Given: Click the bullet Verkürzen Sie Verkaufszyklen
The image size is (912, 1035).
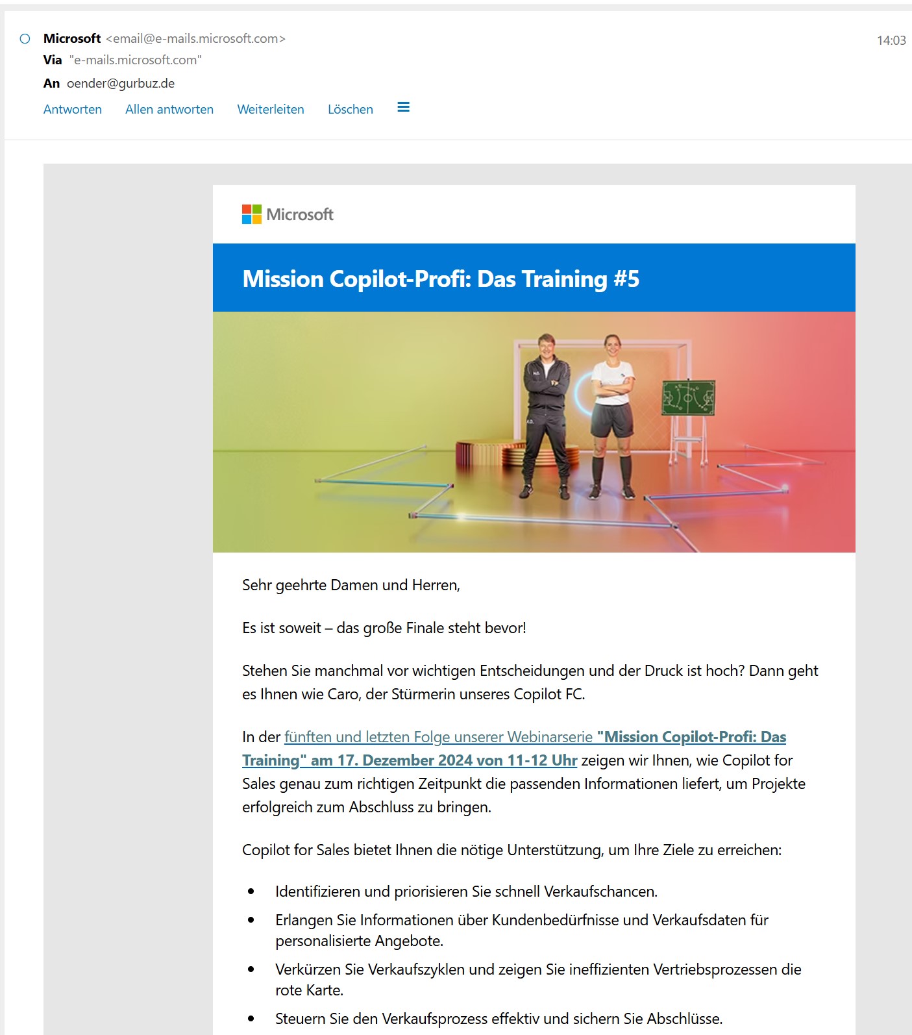Looking at the screenshot, I should click(538, 980).
